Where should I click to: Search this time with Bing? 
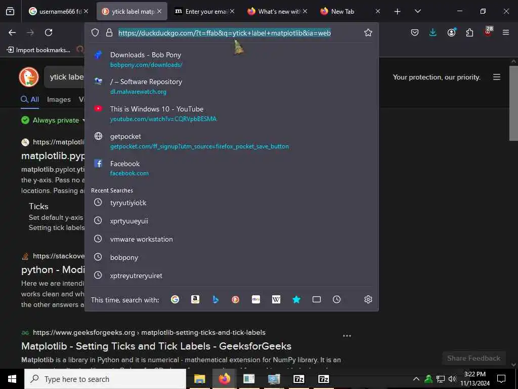[x=215, y=299]
